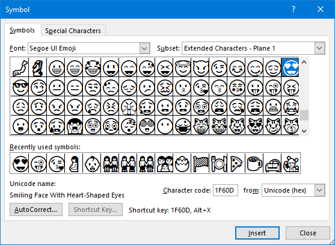The width and height of the screenshot is (335, 245).
Task: Choose the smiling face with halo symbol
Action: 183,68
